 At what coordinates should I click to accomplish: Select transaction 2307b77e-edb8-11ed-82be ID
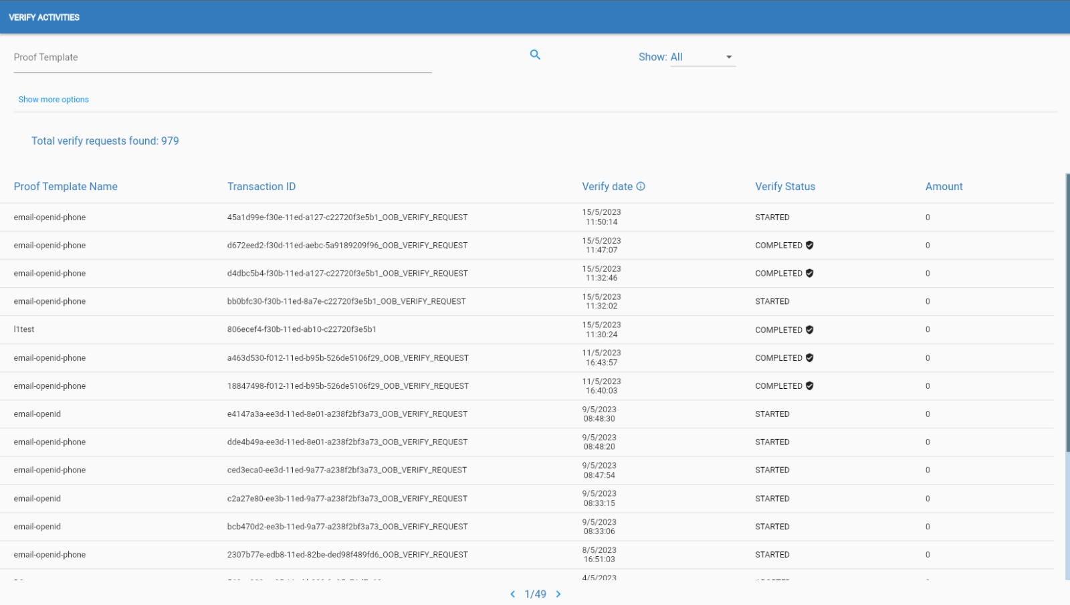tap(348, 555)
